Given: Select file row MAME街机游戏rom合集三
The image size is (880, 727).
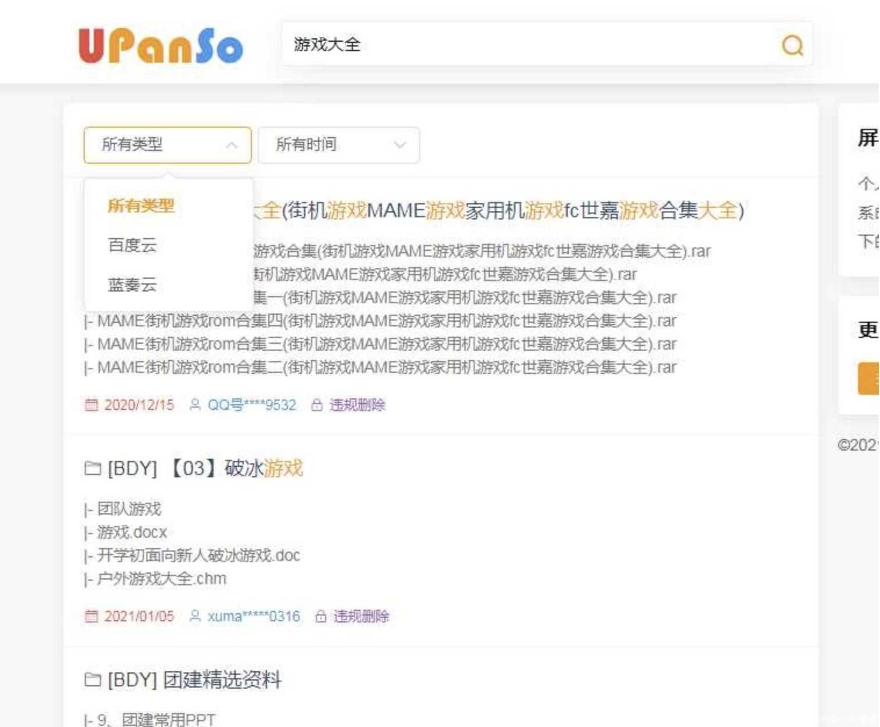Looking at the screenshot, I should coord(380,344).
